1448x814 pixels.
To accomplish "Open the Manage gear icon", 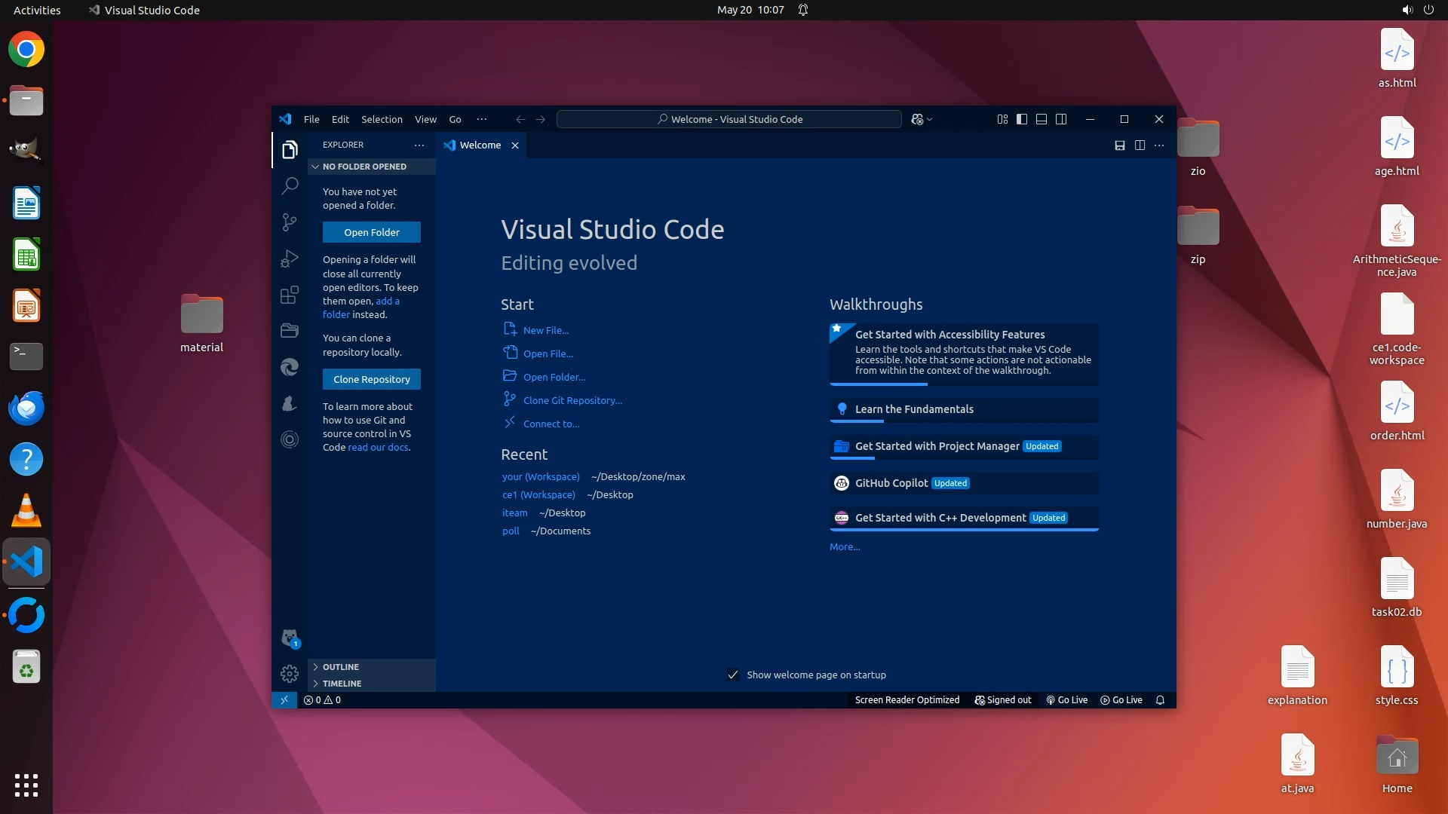I will tap(290, 673).
